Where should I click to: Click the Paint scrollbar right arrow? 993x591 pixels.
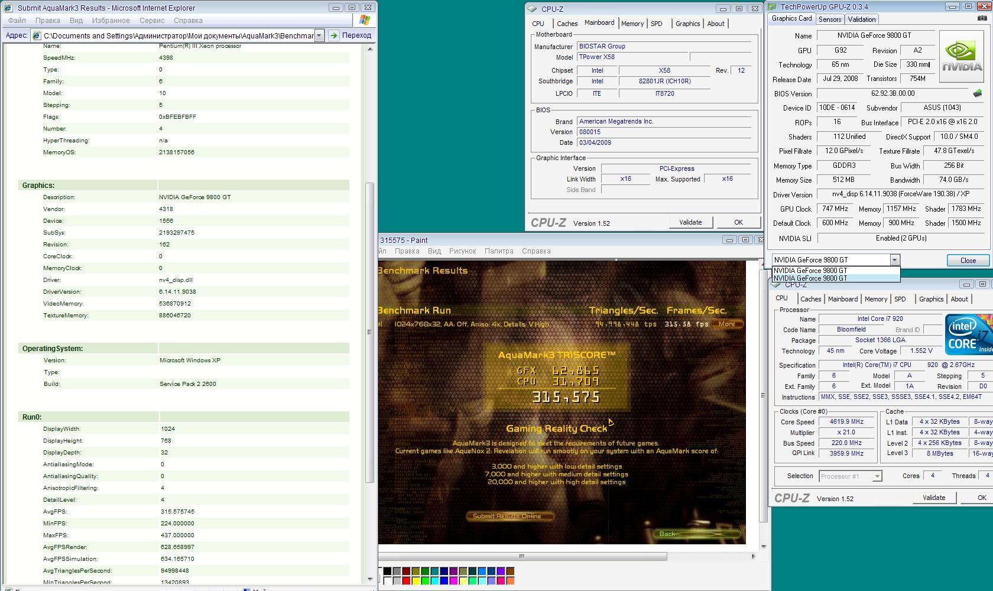point(753,556)
